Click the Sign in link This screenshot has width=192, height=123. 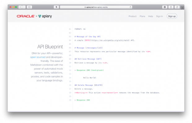(x=159, y=16)
